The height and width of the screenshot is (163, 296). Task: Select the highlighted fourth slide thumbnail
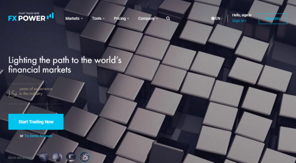84,157
